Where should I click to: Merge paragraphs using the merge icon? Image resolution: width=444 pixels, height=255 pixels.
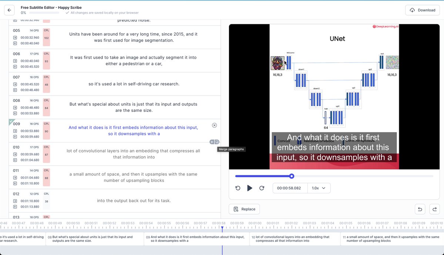coord(217,142)
